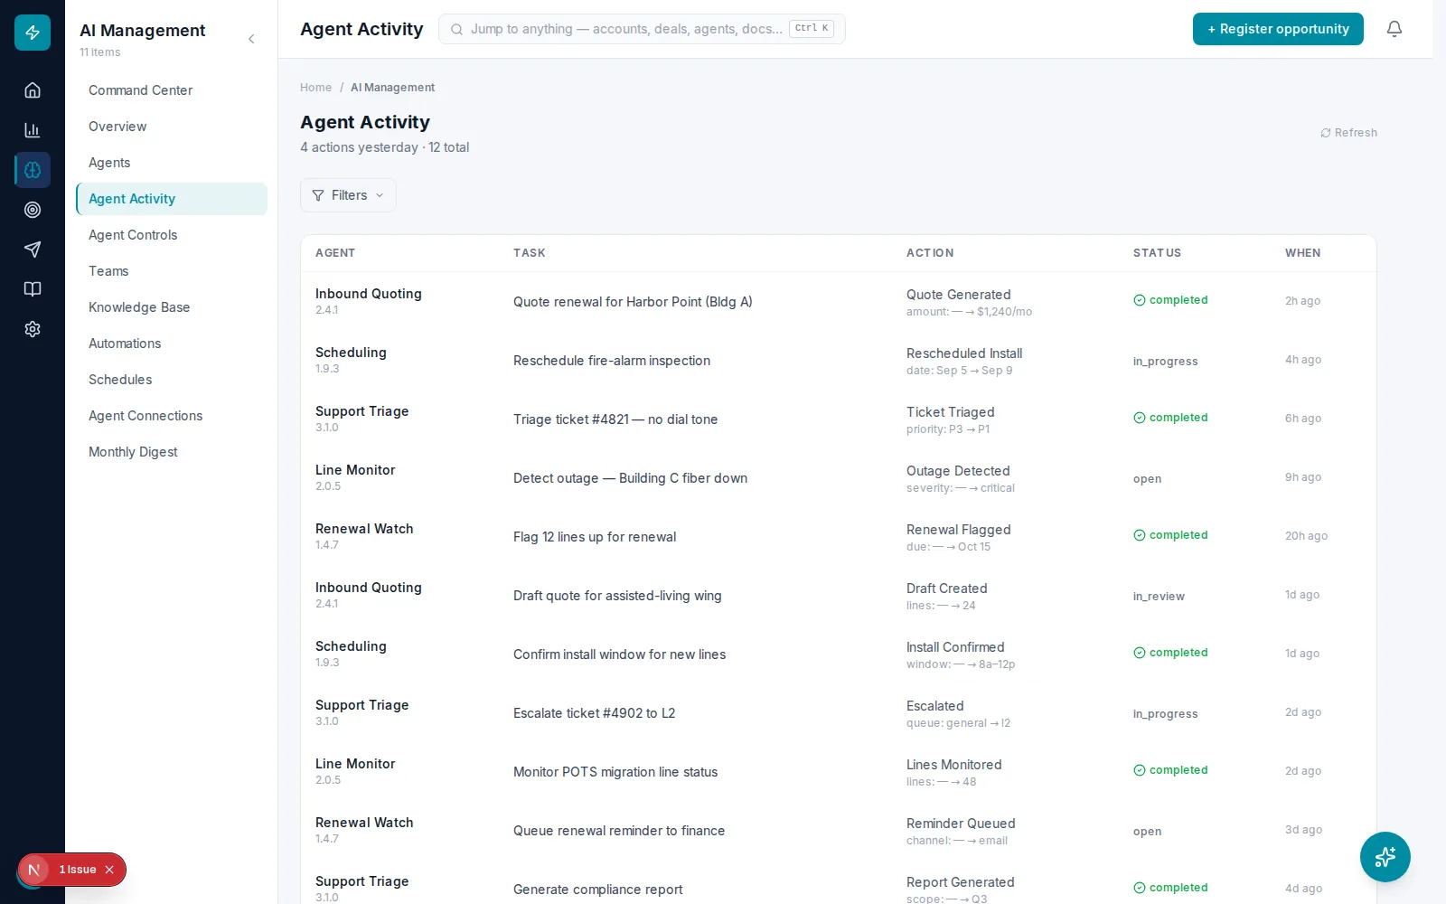
Task: Open Agents menu item
Action: 172,163
